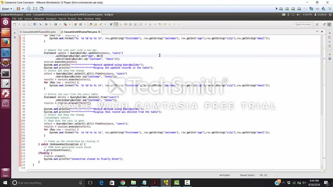The image size is (333, 187).
Task: Click the Run Last Tool red icon
Action: pos(65,25)
